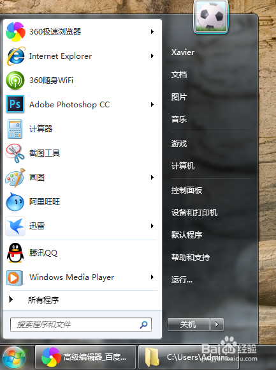Open the 360极速浏览器 browser icon
Screen dimensions: 276x370
click(15, 31)
